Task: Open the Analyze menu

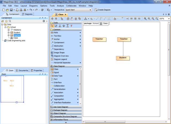Action: tap(60, 6)
